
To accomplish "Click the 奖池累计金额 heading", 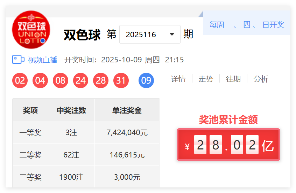I will pos(228,120).
